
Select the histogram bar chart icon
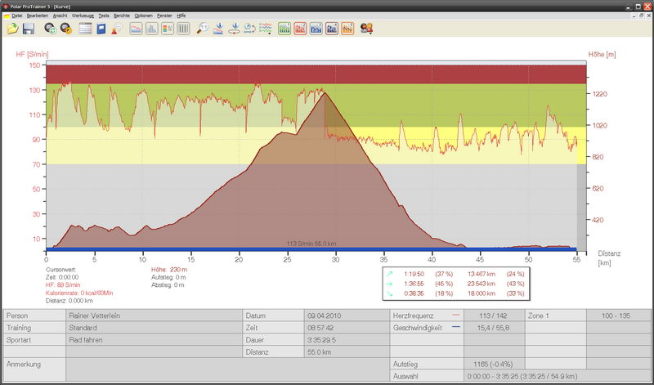tap(151, 29)
